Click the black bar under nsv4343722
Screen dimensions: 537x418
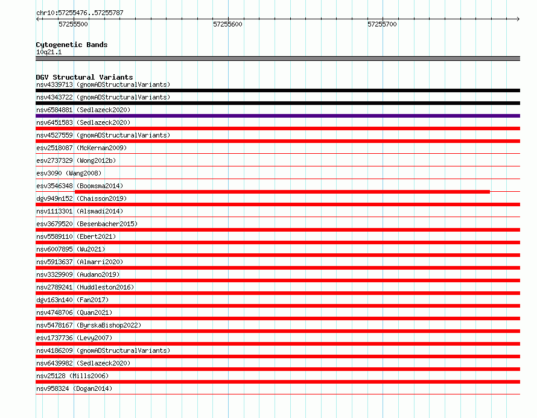(278, 103)
